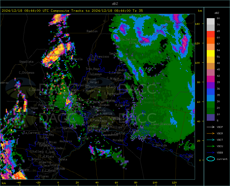The width and height of the screenshot is (230, 186).
Task: Click the 'L_Vegas' map label
Action: (x=33, y=108)
